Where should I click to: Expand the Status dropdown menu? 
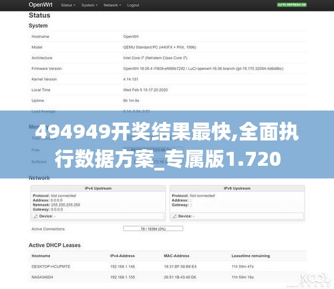click(x=68, y=5)
